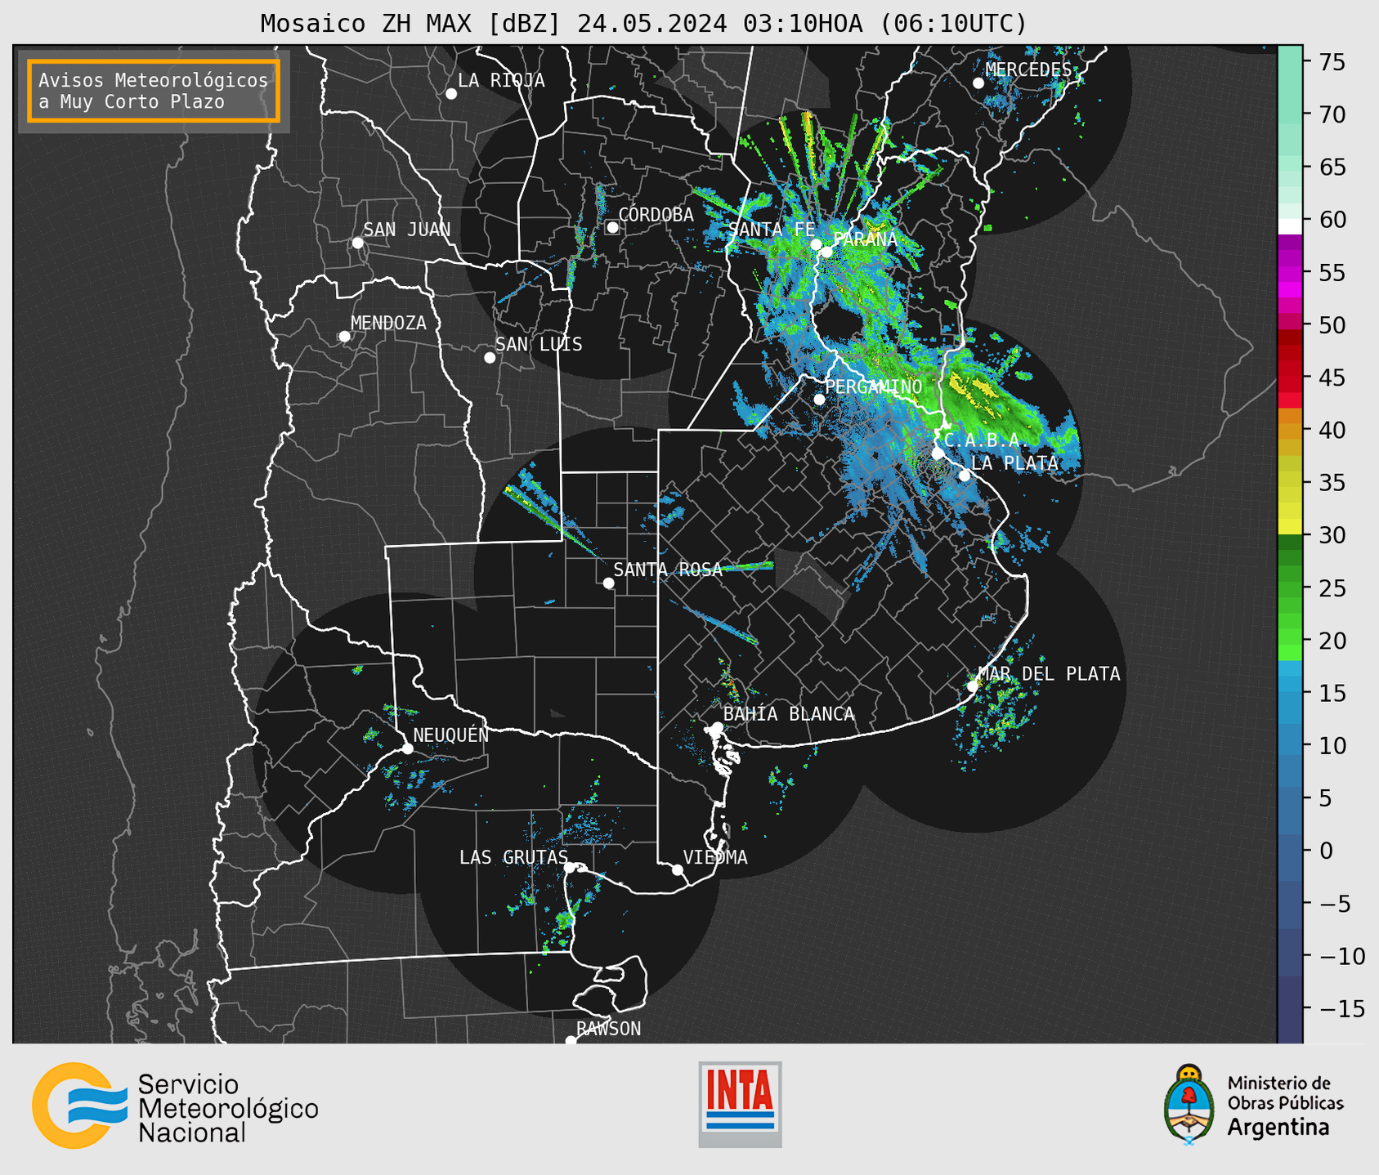The image size is (1379, 1175).
Task: Click the magenta 55 dBZ colorbar segment
Action: pyautogui.click(x=1290, y=273)
